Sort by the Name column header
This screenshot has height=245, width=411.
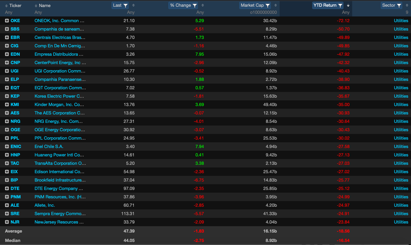tap(42, 6)
